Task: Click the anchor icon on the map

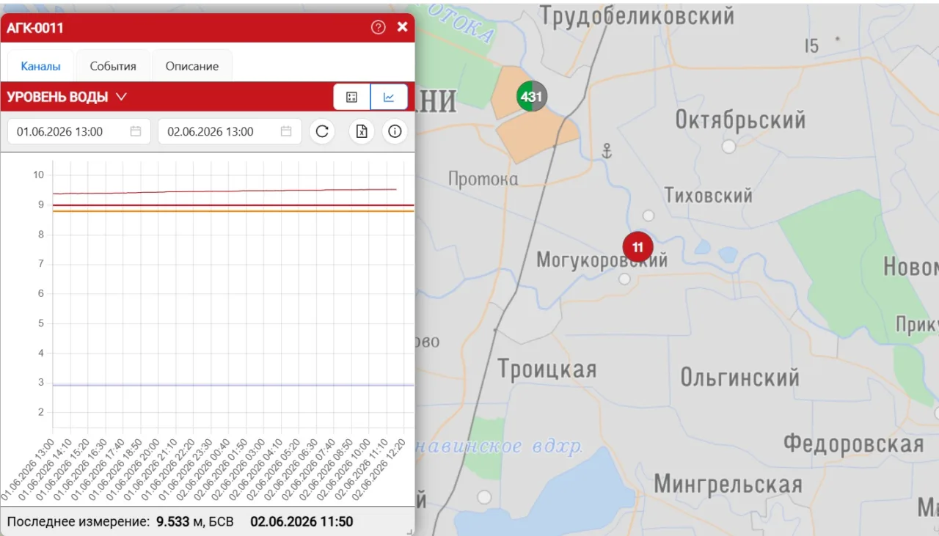Action: 606,152
